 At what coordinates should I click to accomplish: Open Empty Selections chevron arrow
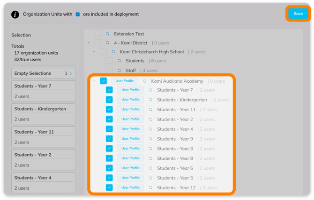[71, 73]
